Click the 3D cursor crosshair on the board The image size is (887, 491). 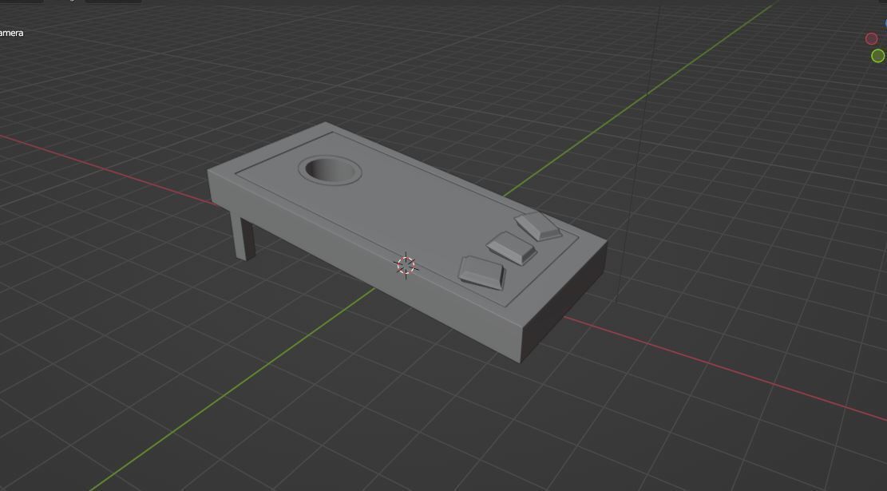coord(406,265)
